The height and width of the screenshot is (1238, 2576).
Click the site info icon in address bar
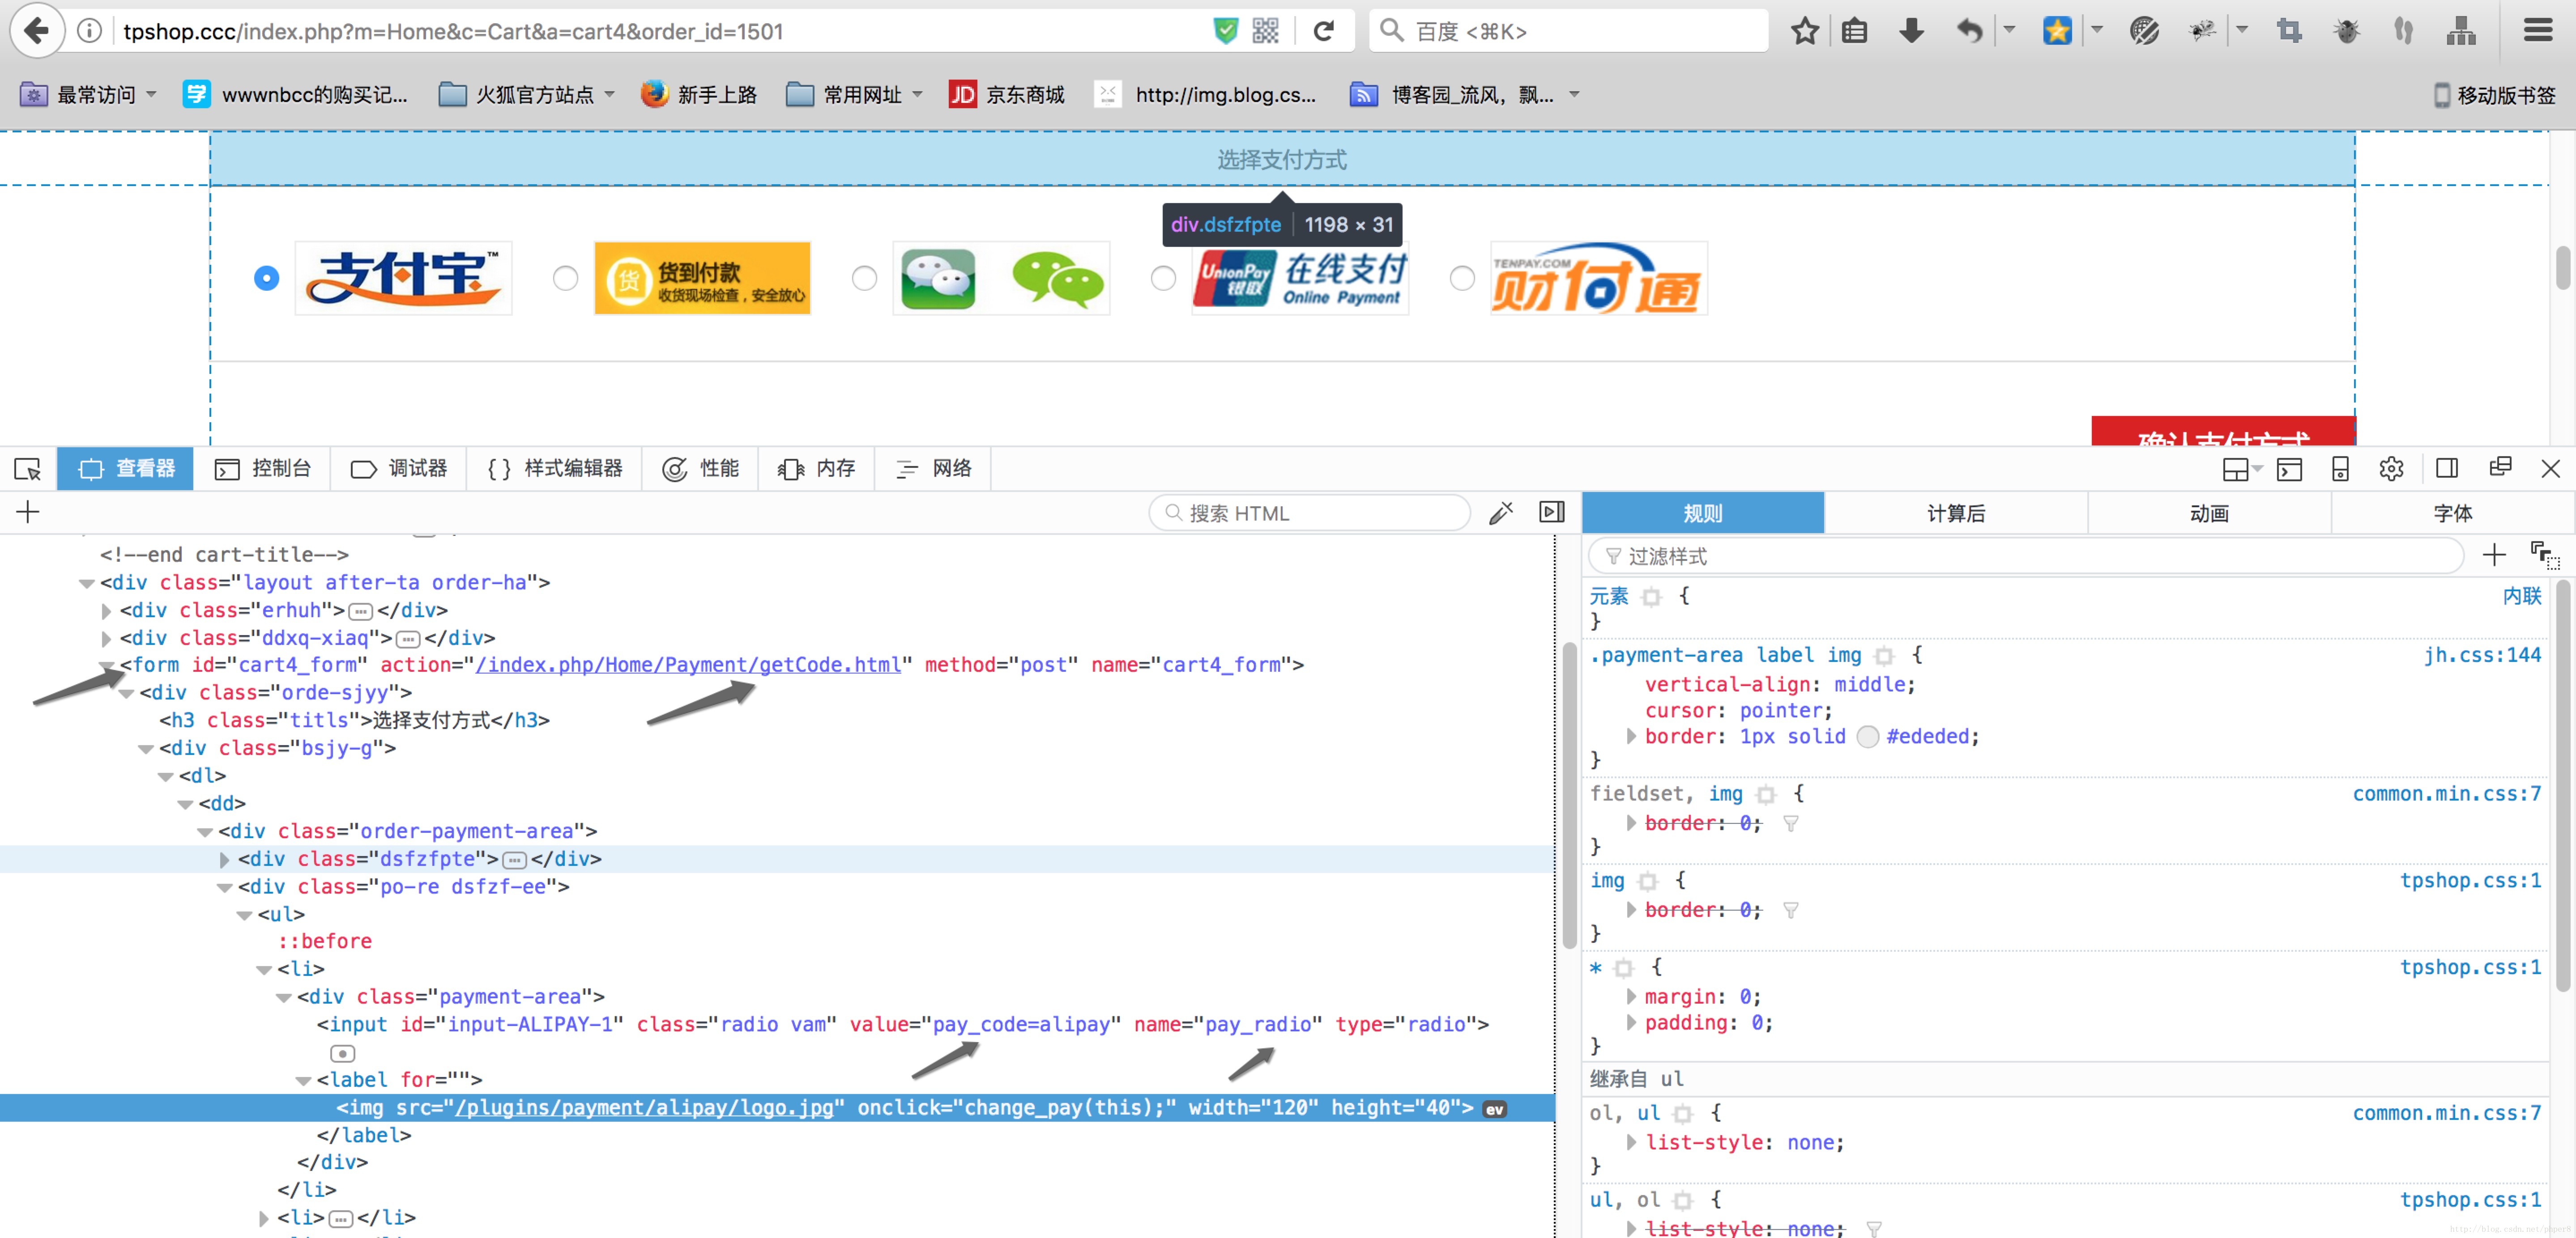point(89,31)
